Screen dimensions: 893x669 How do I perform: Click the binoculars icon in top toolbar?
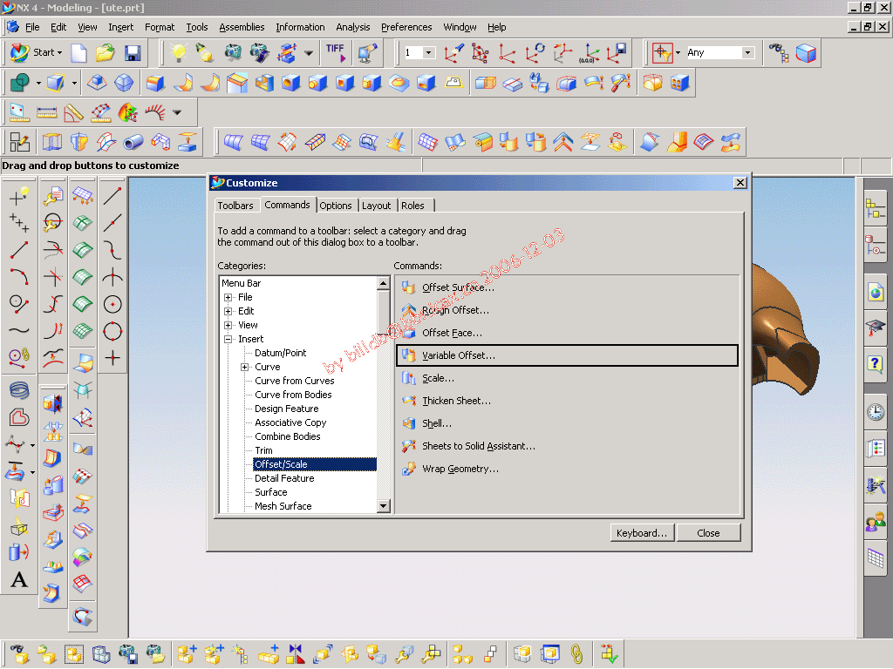tap(778, 53)
